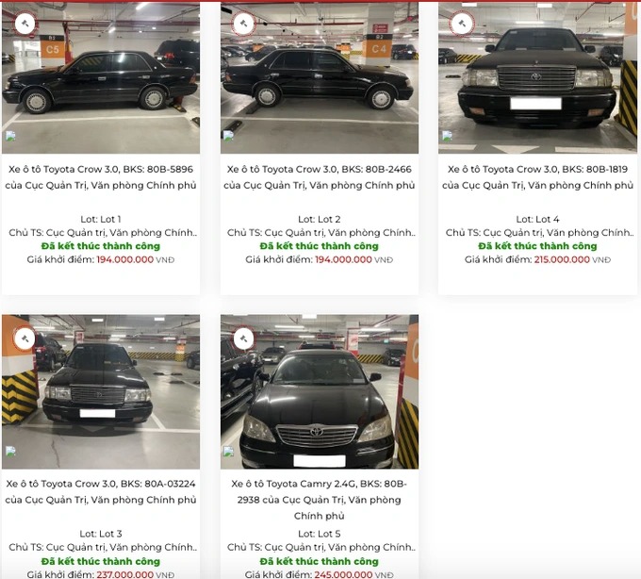Click broken image icon on 80B-5896 photo
The width and height of the screenshot is (641, 579).
pyautogui.click(x=10, y=136)
